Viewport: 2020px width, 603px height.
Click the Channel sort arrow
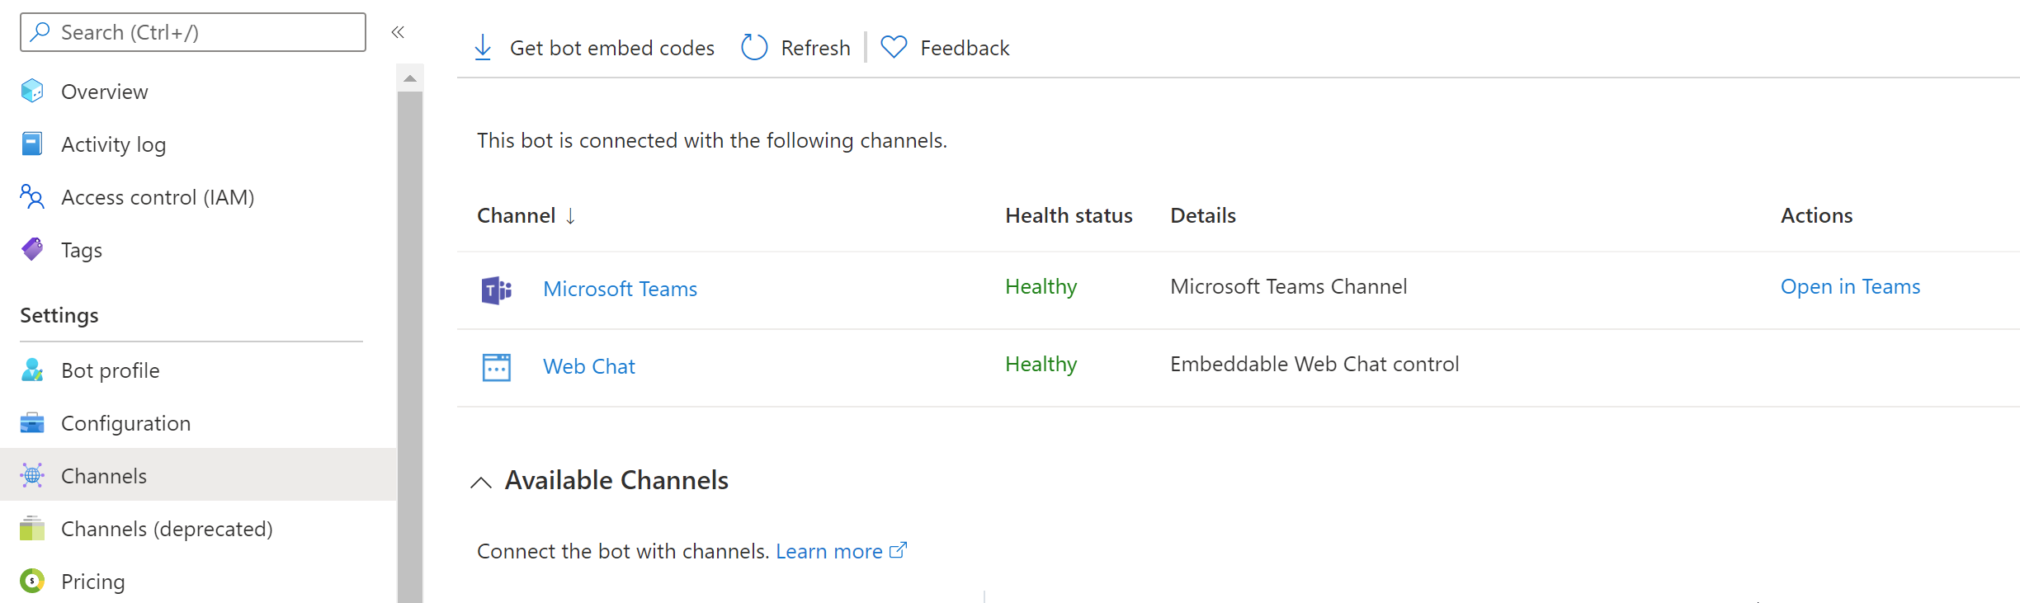pos(570,216)
